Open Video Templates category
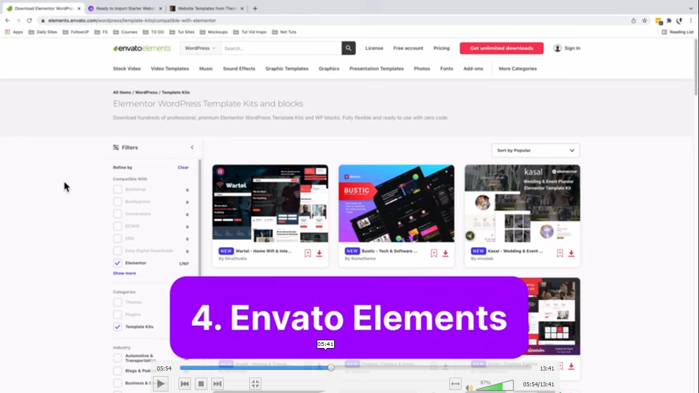 coord(170,69)
